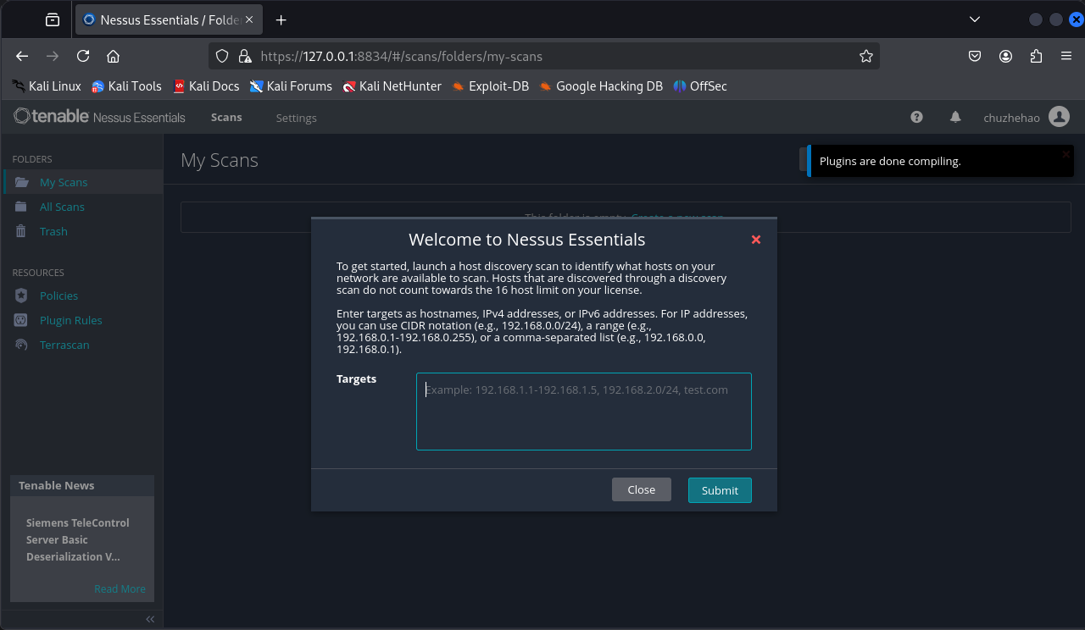Click the Submit button in welcome dialog
The image size is (1085, 630).
point(720,490)
